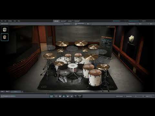Screen dimensions: 155x116
Task: Select the highlighted second snare thumbnail
Action: pyautogui.click(x=5, y=37)
